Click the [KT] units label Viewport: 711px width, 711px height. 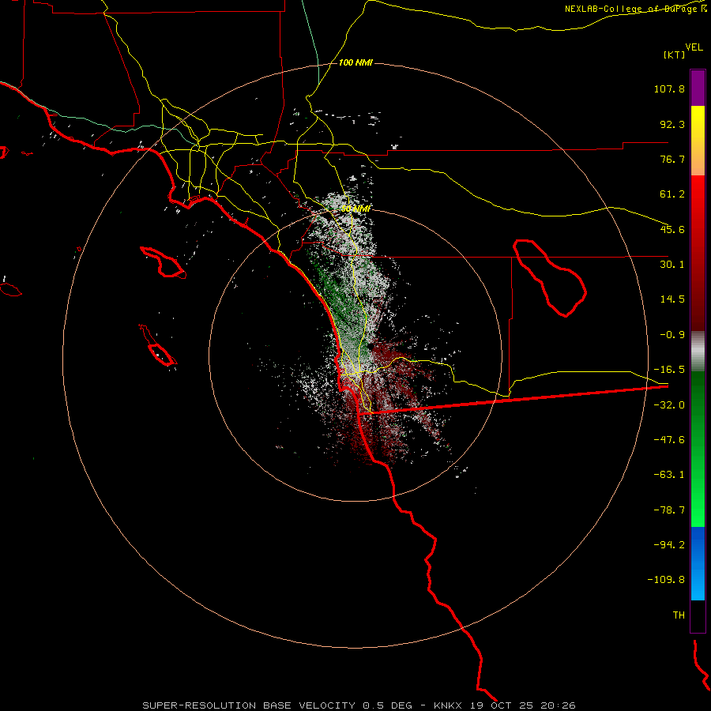click(x=674, y=55)
